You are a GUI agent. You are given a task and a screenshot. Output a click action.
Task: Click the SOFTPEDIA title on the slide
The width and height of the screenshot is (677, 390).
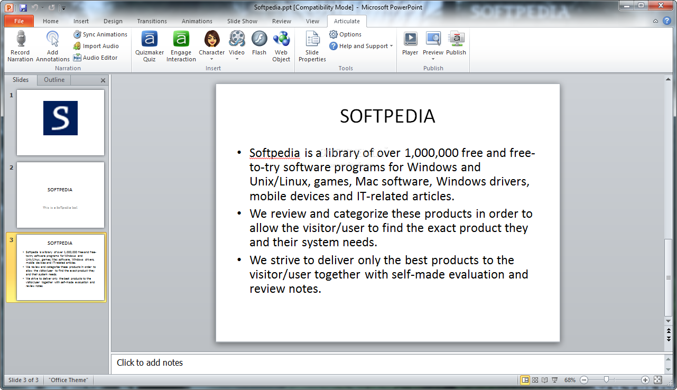click(387, 116)
